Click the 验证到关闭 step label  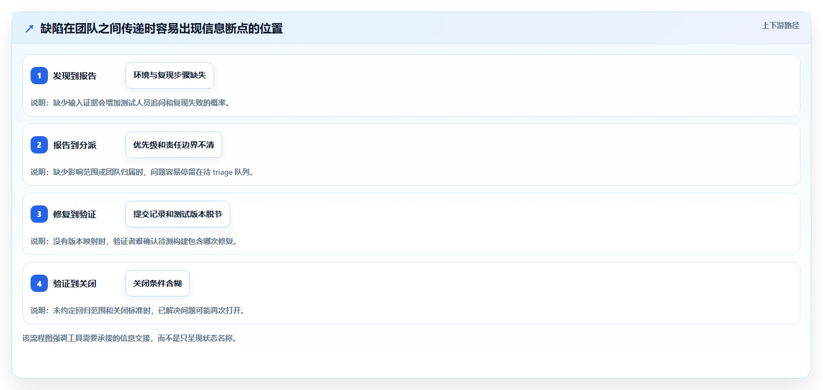tap(74, 283)
